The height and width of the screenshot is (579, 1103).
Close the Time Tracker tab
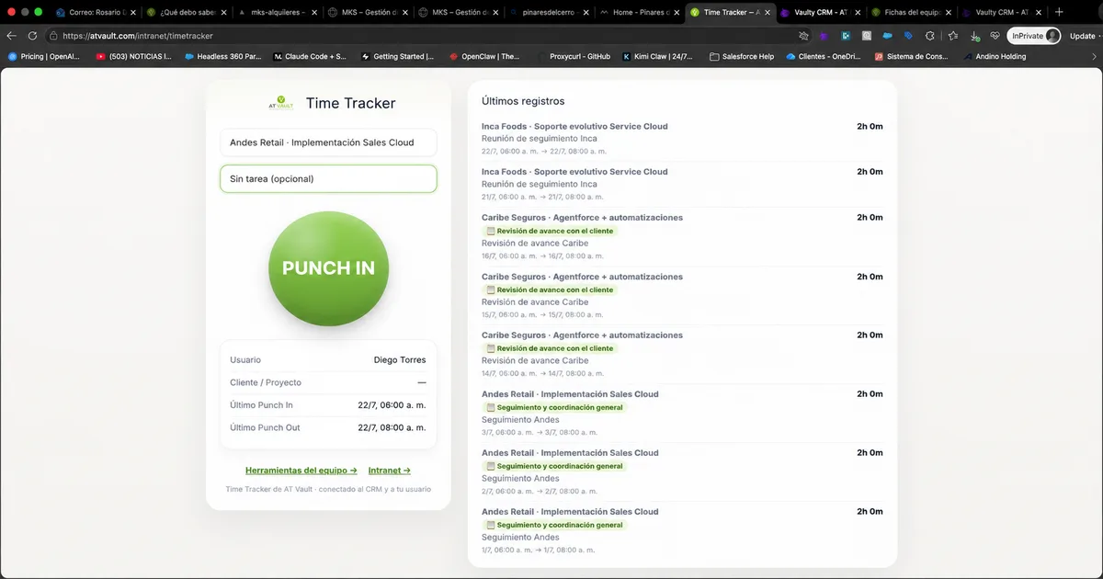[x=766, y=12]
